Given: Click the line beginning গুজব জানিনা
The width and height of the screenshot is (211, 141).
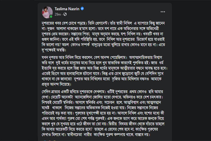Looking at the screenshot, I should point(103,39).
